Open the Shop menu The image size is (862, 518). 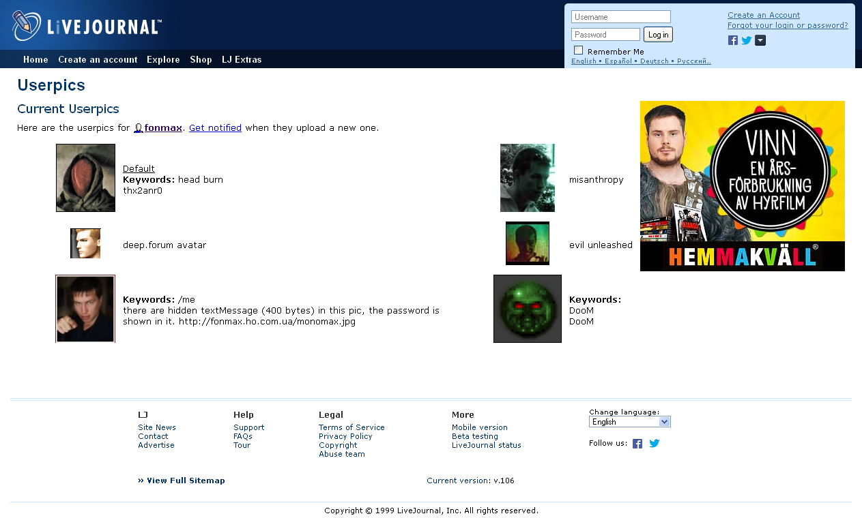[x=201, y=59]
